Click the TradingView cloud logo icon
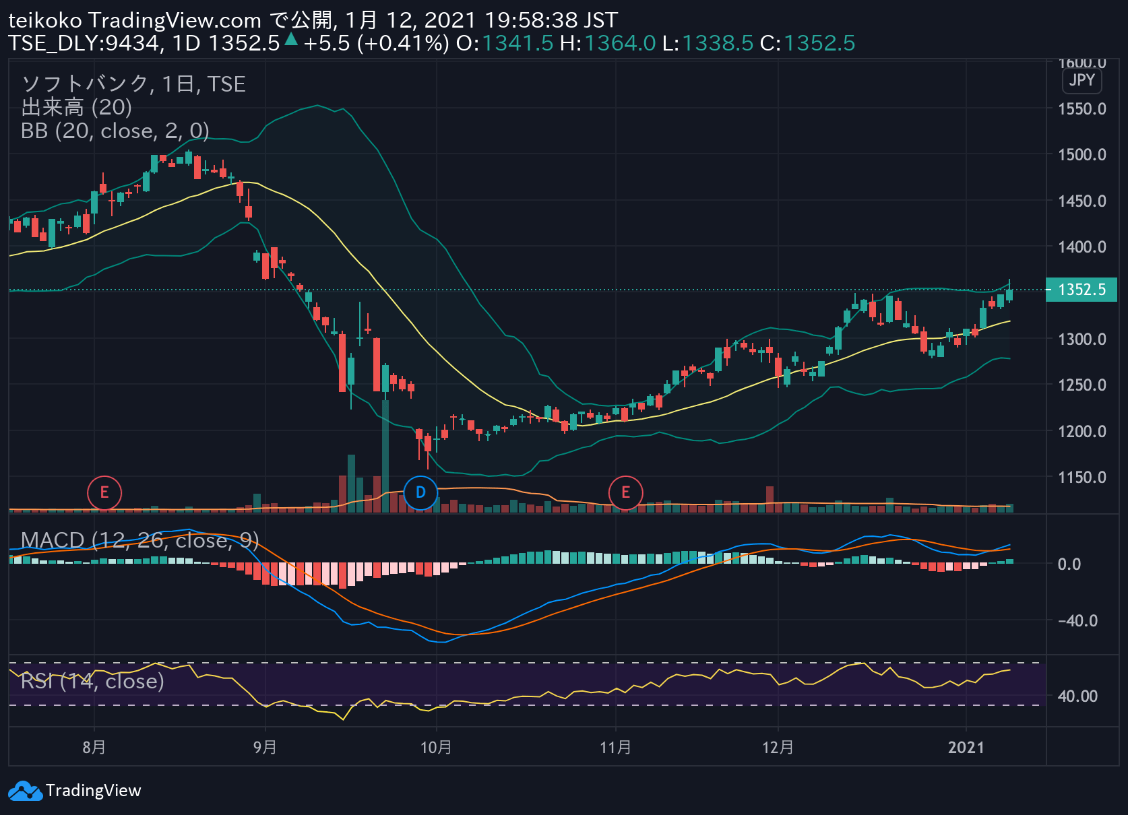Viewport: 1128px width, 815px height. pyautogui.click(x=25, y=791)
